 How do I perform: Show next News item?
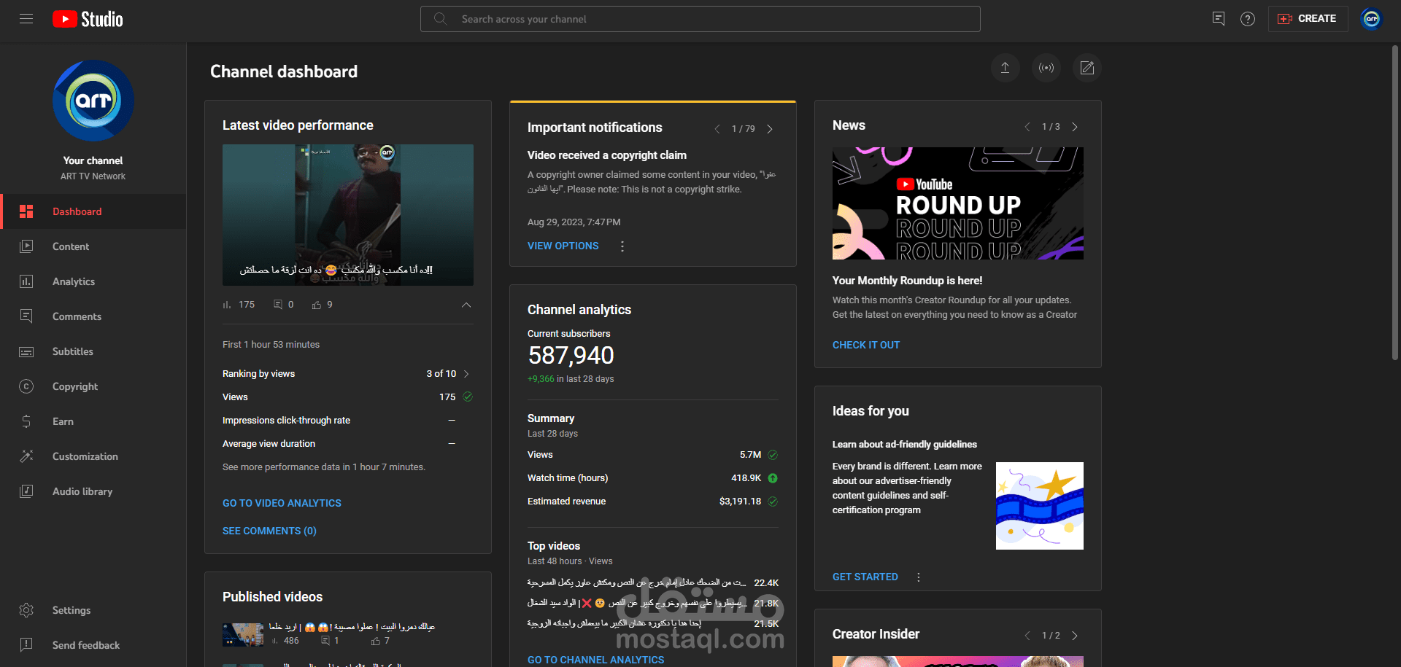[x=1075, y=127]
